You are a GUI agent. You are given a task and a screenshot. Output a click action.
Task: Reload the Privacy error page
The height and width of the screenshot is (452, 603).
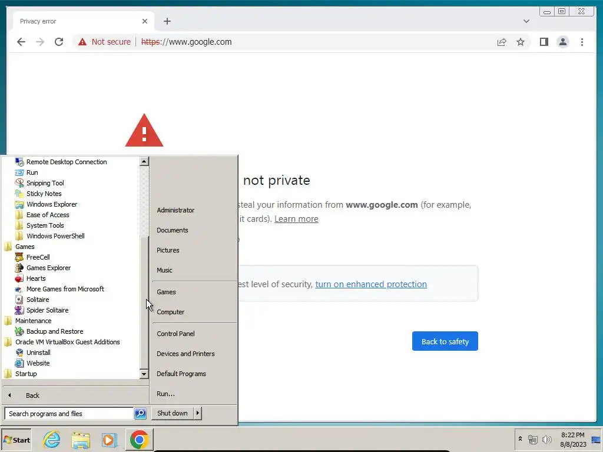point(59,42)
